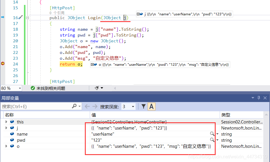Click 'return o;' statement on line 24
Screen dimensions: 270x162
tap(71, 64)
